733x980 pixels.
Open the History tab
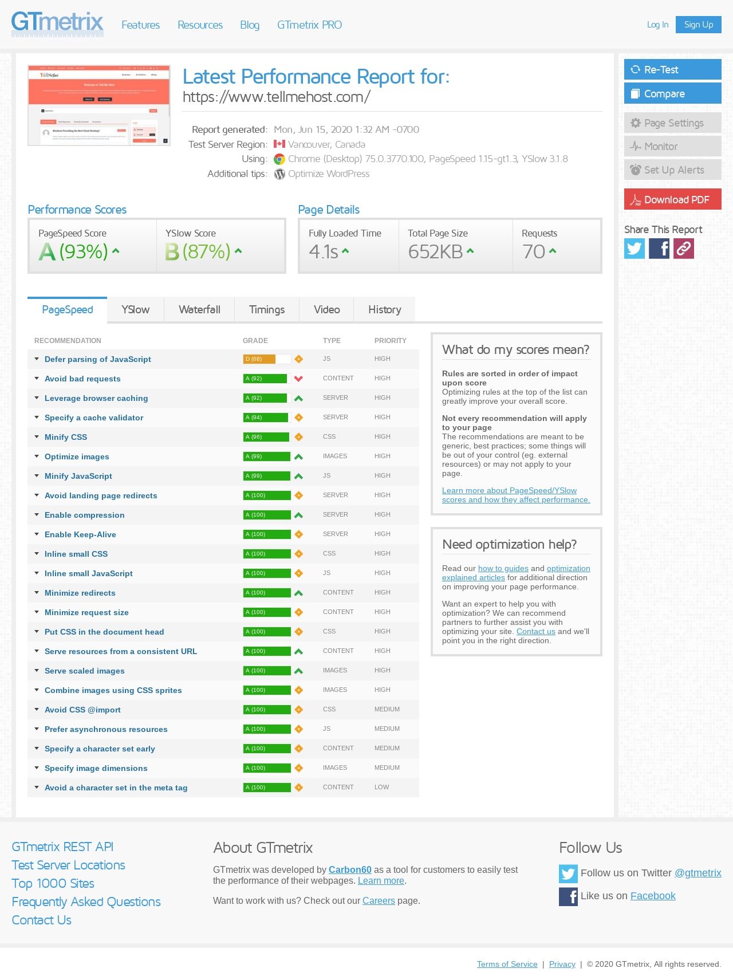[x=384, y=310]
